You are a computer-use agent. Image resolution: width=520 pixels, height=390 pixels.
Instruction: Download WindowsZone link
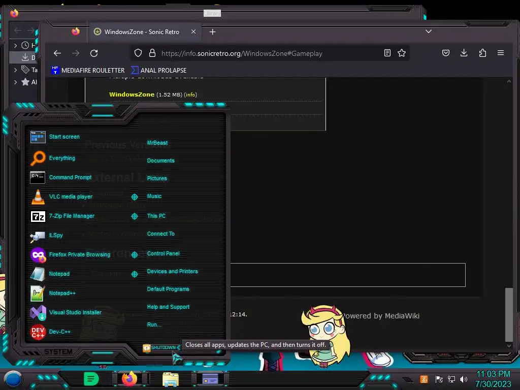pyautogui.click(x=132, y=94)
